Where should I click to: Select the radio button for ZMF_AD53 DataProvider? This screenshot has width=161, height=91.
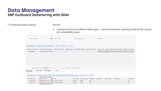(27, 51)
